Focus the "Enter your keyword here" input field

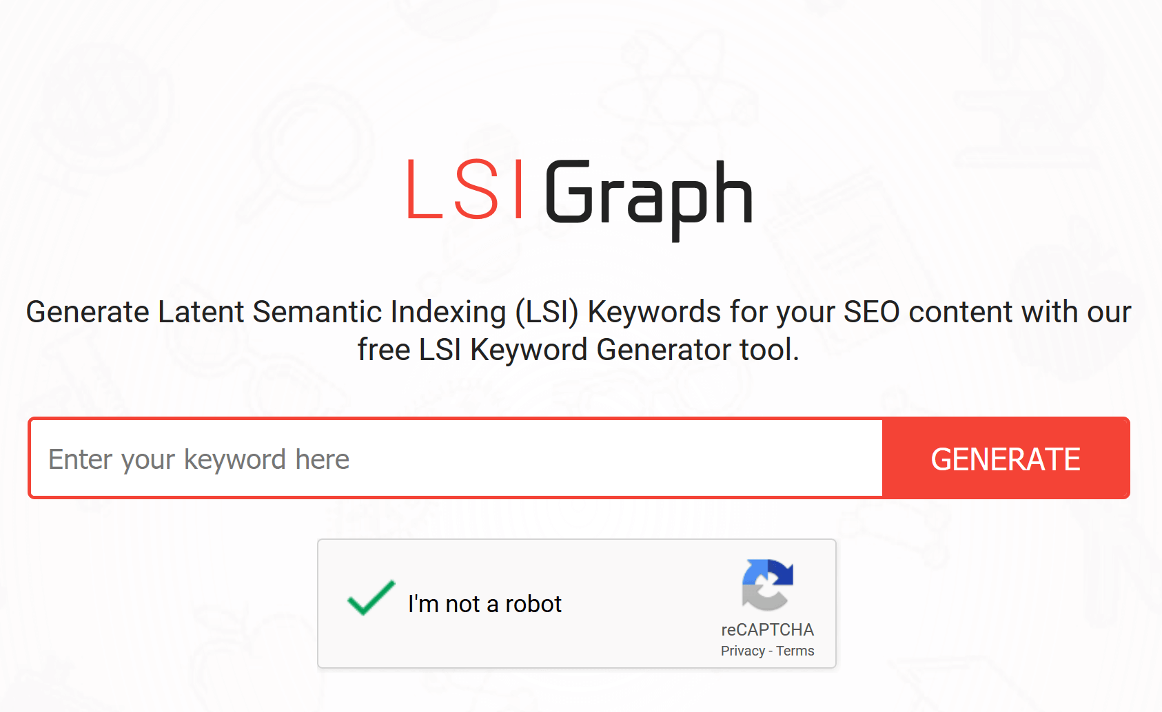coord(455,458)
